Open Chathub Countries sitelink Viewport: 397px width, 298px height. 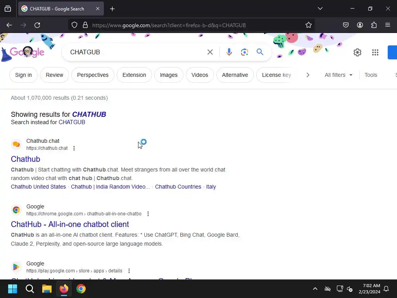[178, 187]
